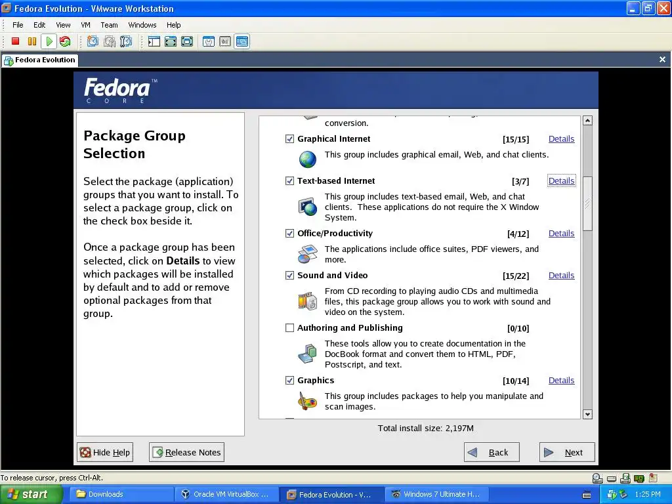Close the Fedora Evolution tab with X
Image resolution: width=672 pixels, height=504 pixels.
click(662, 60)
